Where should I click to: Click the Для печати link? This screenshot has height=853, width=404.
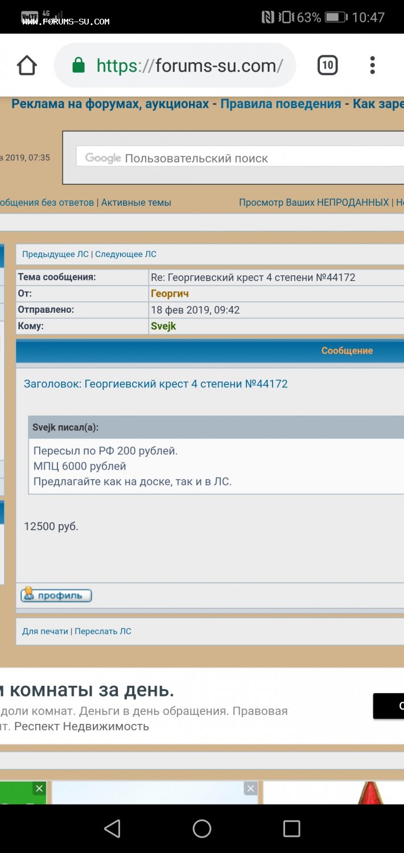click(45, 631)
